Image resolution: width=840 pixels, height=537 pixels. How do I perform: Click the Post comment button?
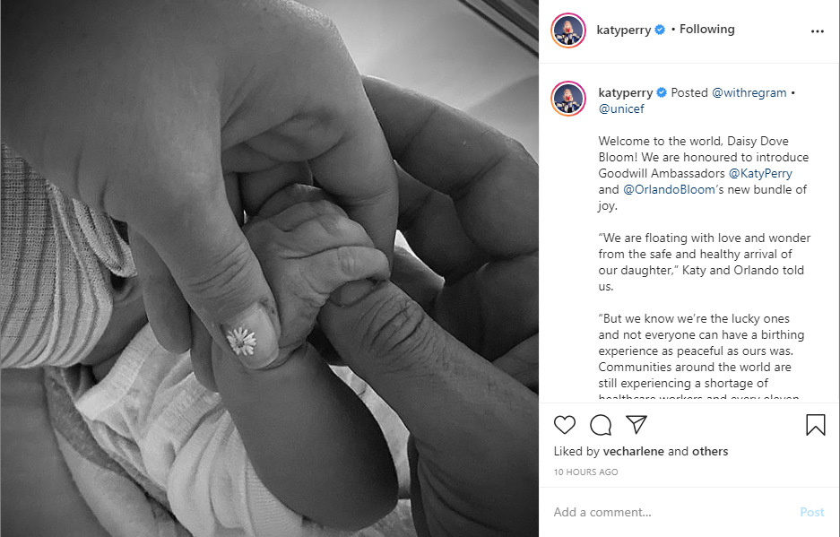[x=811, y=513]
